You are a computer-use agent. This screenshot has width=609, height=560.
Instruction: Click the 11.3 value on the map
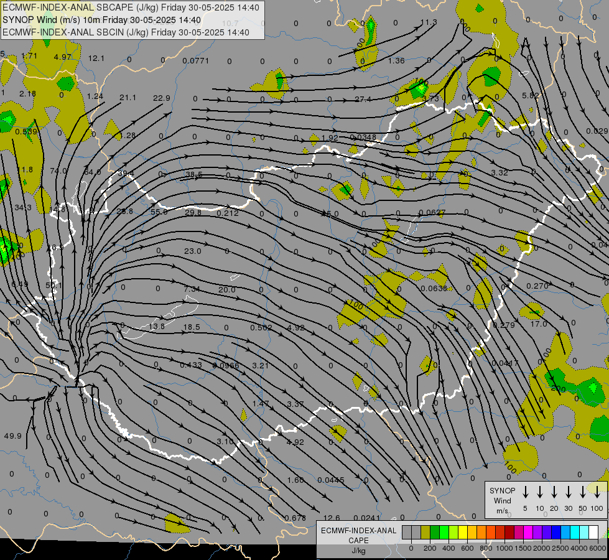[x=429, y=22]
